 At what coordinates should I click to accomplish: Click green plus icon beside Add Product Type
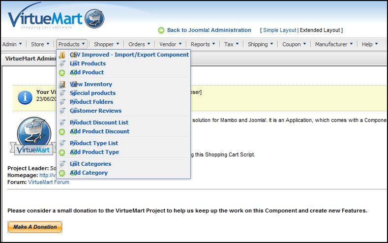(62, 152)
